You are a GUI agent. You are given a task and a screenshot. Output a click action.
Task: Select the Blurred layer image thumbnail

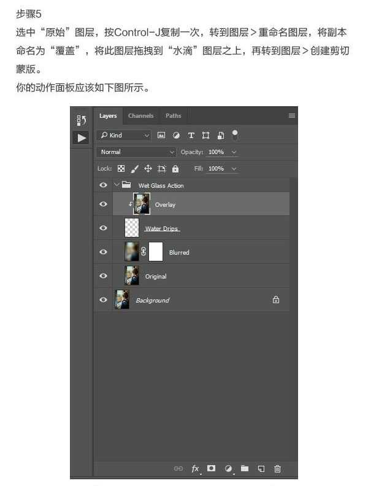coord(132,252)
